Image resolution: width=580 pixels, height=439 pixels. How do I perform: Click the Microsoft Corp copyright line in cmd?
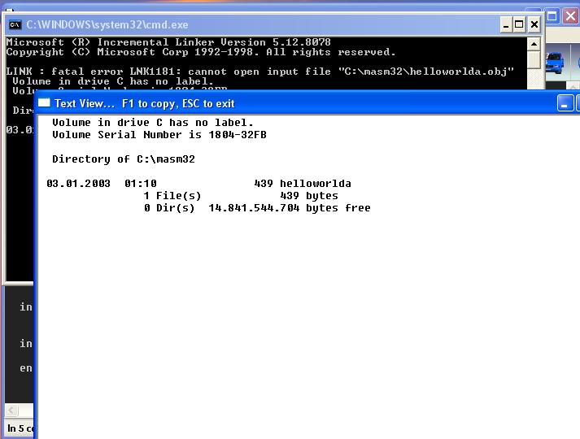coord(201,52)
